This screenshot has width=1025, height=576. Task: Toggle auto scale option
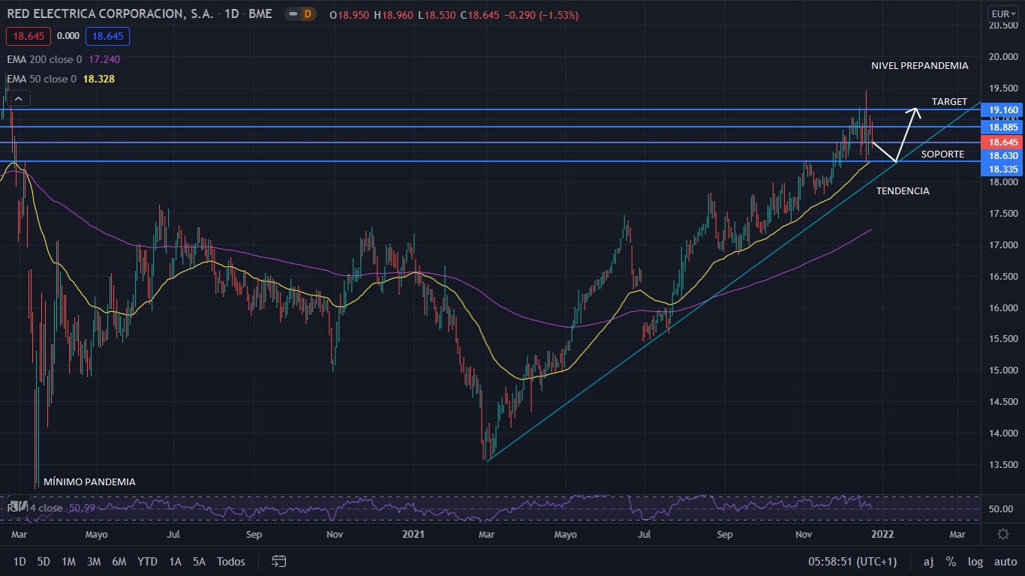tap(1005, 562)
